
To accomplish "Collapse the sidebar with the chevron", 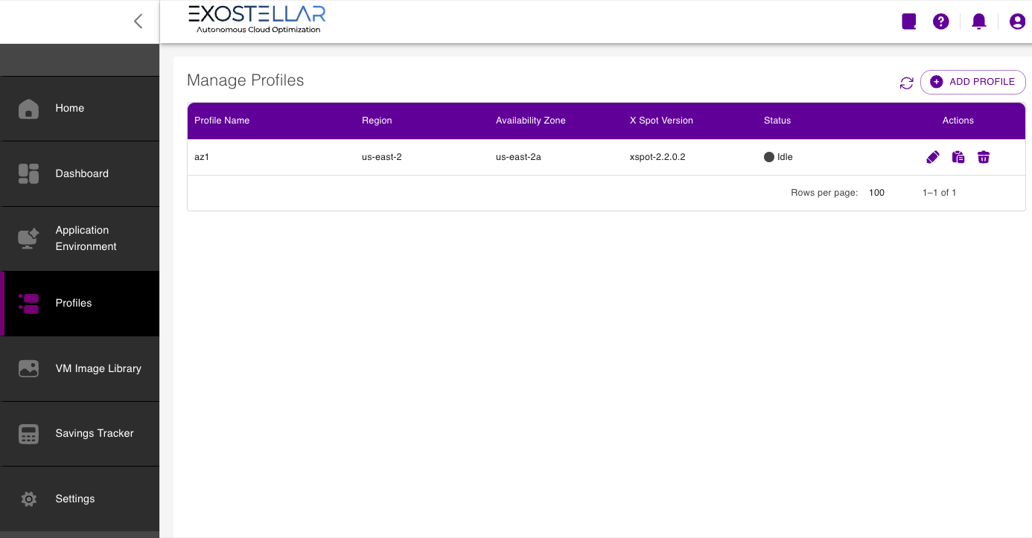I will click(138, 22).
